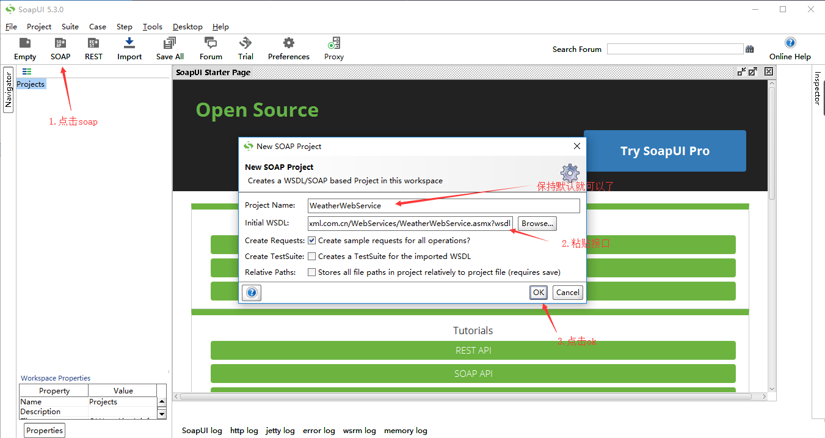
Task: Click the Search Forum text field
Action: [x=675, y=49]
